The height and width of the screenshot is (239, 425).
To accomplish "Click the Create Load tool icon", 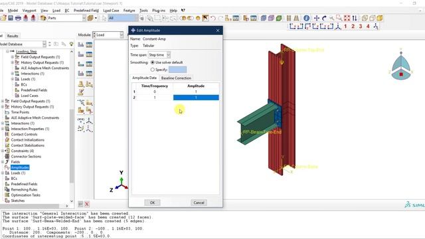I will tap(81, 44).
